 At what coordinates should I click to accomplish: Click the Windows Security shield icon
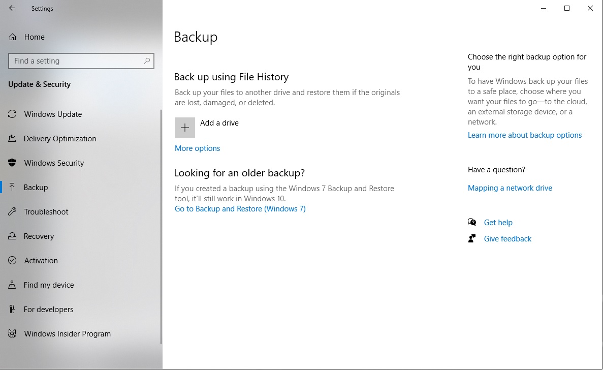click(x=12, y=163)
